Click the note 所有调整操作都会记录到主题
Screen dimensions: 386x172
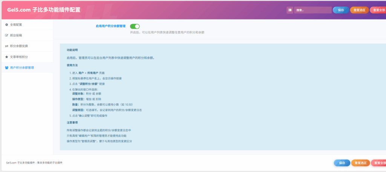[99, 130]
